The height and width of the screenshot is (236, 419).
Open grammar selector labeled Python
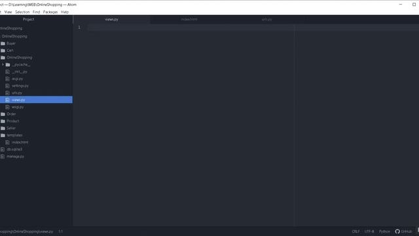[384, 231]
